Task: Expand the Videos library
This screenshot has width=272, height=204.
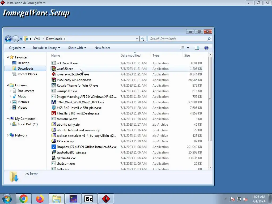Action: (x=10, y=108)
